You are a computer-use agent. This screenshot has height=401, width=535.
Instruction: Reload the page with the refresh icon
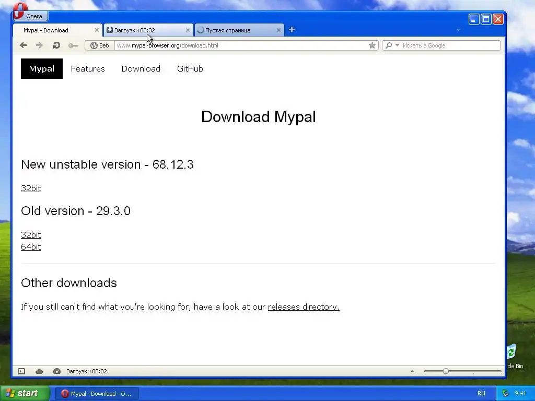pyautogui.click(x=56, y=45)
